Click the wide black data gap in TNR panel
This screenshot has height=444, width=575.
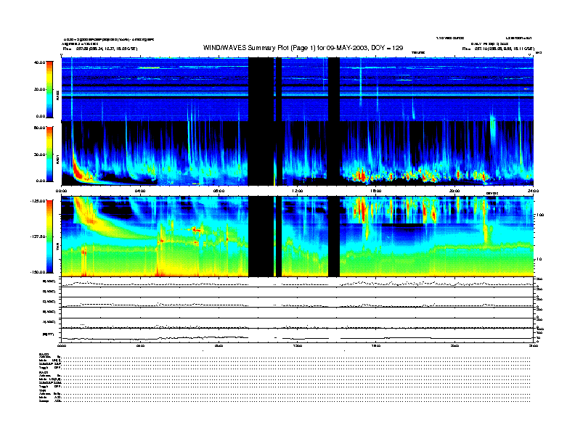261,237
